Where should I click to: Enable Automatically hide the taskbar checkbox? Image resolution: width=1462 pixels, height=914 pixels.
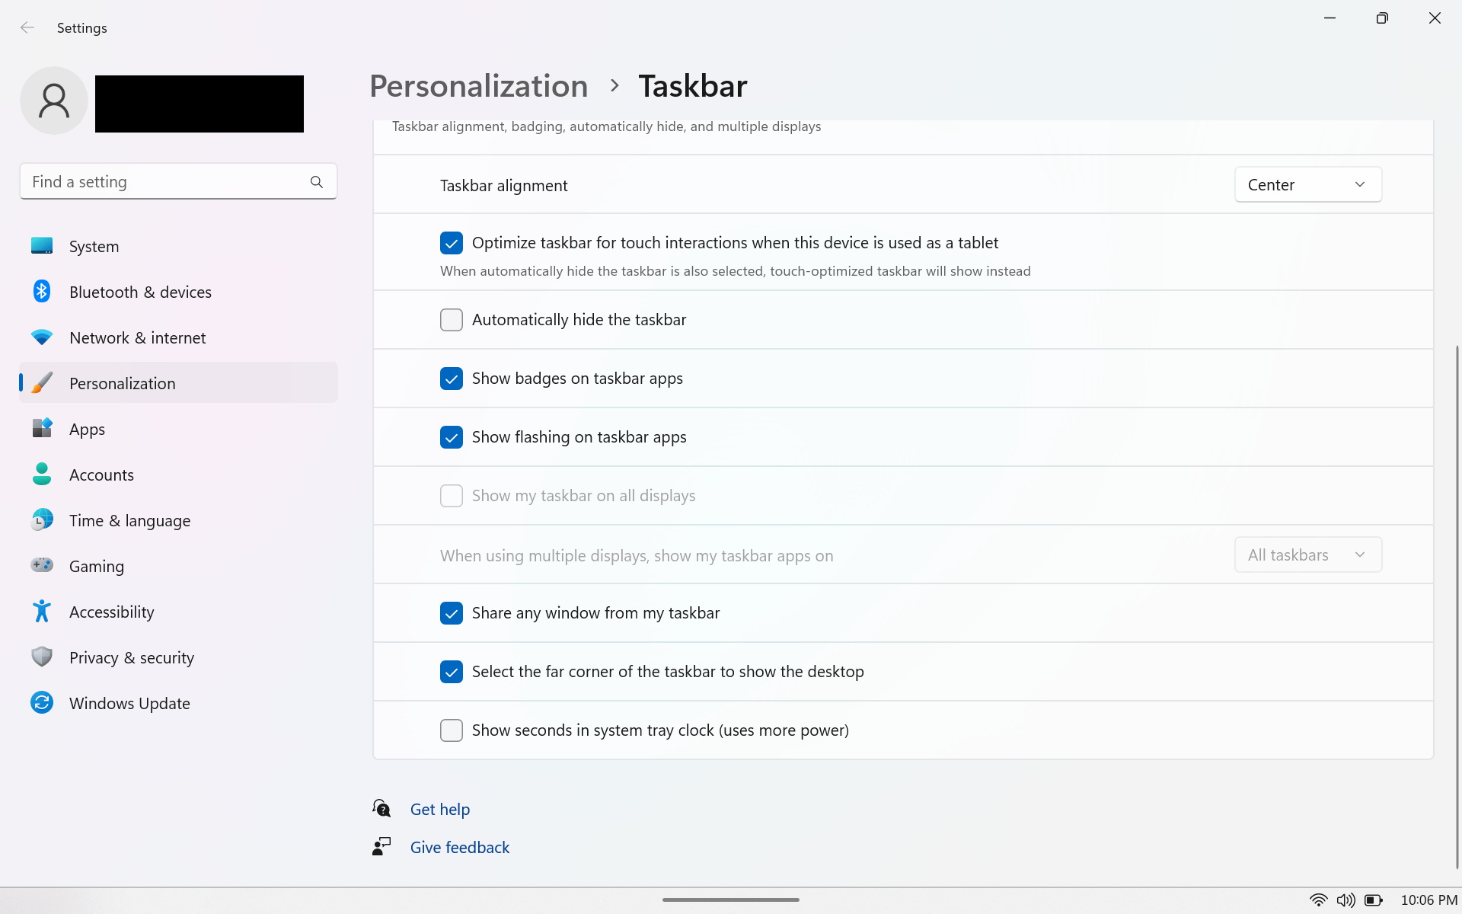click(452, 320)
